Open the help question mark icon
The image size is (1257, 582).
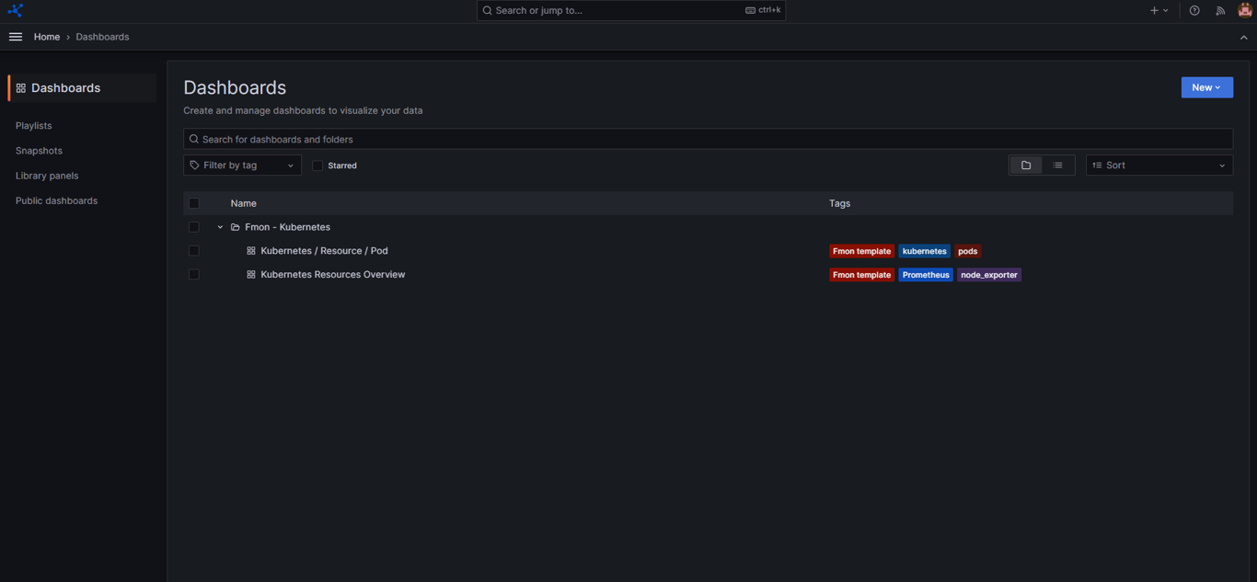[x=1194, y=11]
